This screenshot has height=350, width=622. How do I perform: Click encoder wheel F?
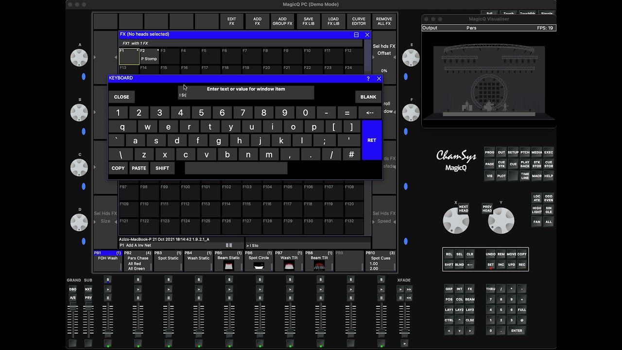point(411,113)
